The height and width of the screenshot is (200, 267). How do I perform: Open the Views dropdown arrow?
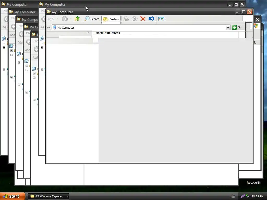click(x=166, y=19)
